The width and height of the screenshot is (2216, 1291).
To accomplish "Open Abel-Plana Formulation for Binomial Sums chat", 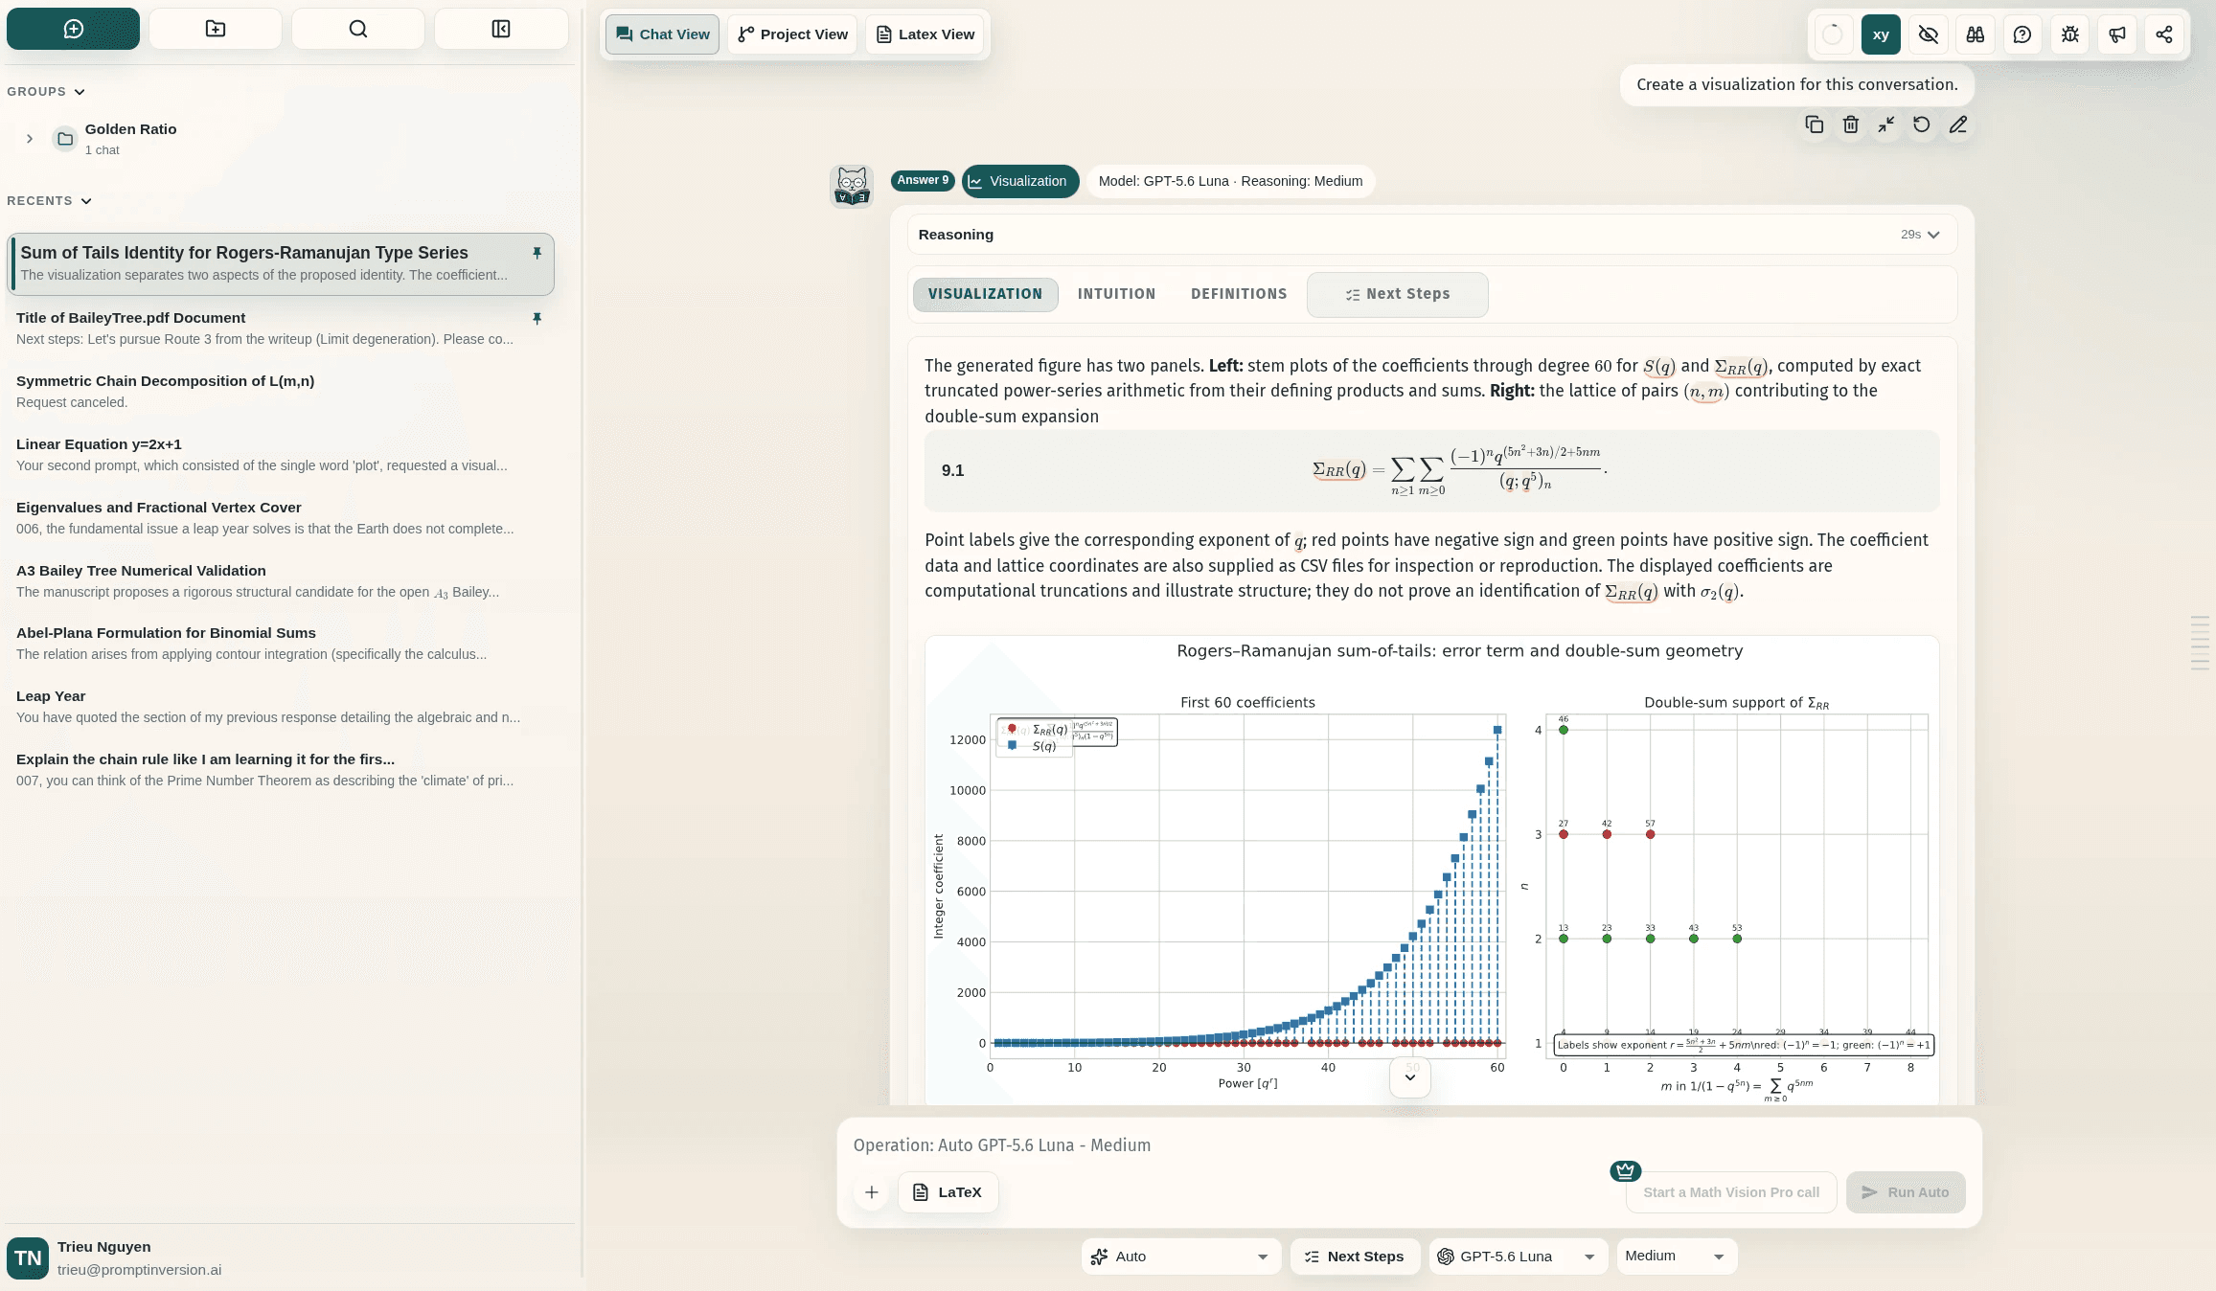I will pos(281,643).
